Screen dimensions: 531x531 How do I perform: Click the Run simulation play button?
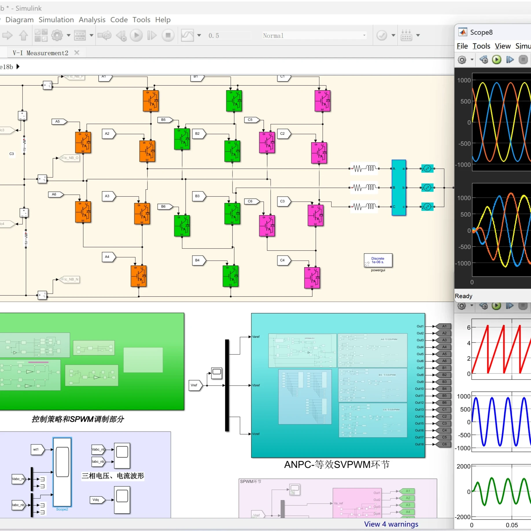click(136, 35)
